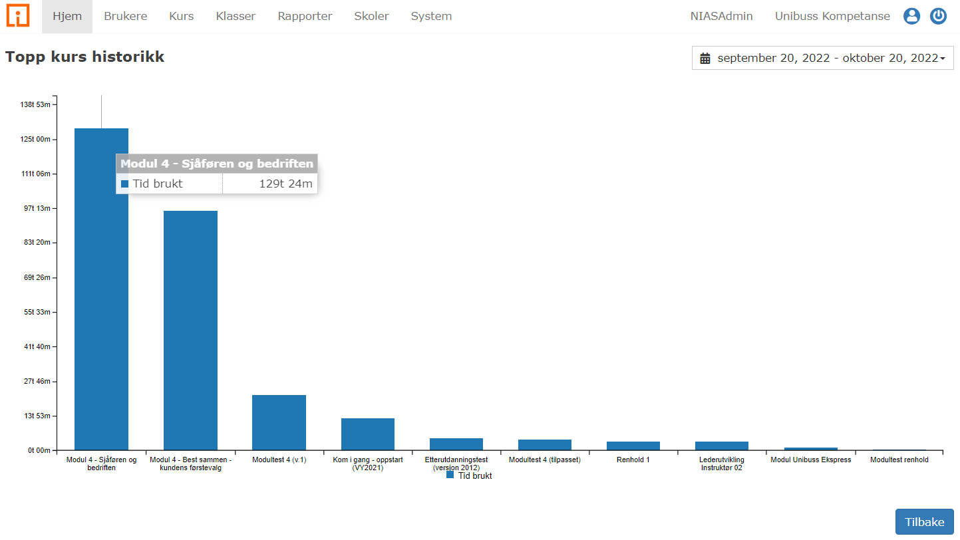Click the calendar icon in date picker
The image size is (960, 540).
click(x=705, y=59)
